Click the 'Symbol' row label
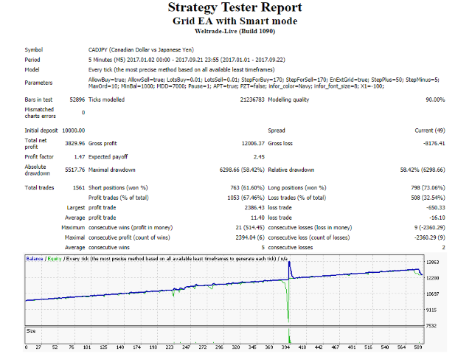The height and width of the screenshot is (354, 472). [x=34, y=50]
